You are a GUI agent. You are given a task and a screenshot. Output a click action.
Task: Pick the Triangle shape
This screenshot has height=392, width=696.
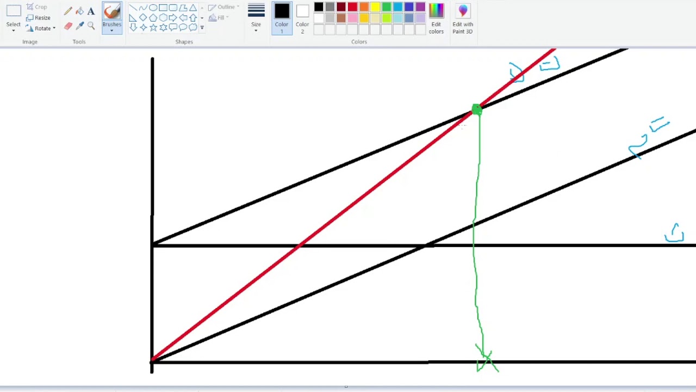[193, 8]
